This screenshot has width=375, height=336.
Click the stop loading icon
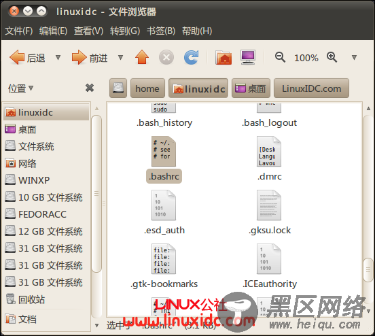coord(166,58)
